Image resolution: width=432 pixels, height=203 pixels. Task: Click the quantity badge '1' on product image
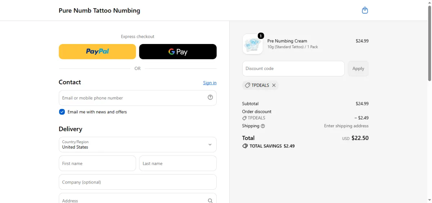tap(261, 36)
